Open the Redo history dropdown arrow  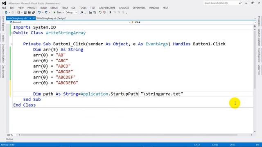[x=50, y=13]
